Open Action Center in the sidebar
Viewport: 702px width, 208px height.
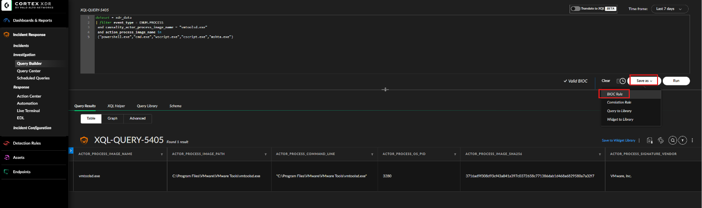[29, 96]
